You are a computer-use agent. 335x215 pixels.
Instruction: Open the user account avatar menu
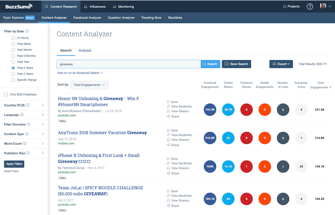point(325,6)
